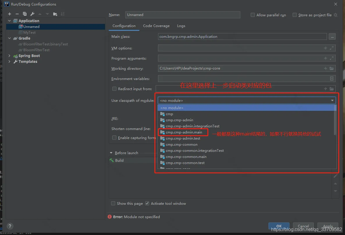Image resolution: width=345 pixels, height=235 pixels.
Task: Collapse the Before launch section
Action: coord(111,153)
